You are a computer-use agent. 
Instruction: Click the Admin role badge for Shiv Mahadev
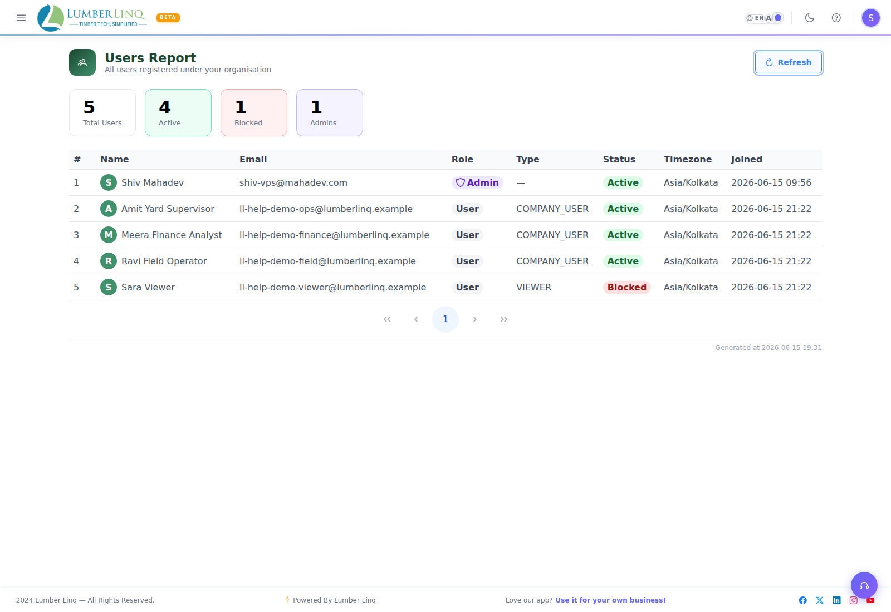click(477, 182)
